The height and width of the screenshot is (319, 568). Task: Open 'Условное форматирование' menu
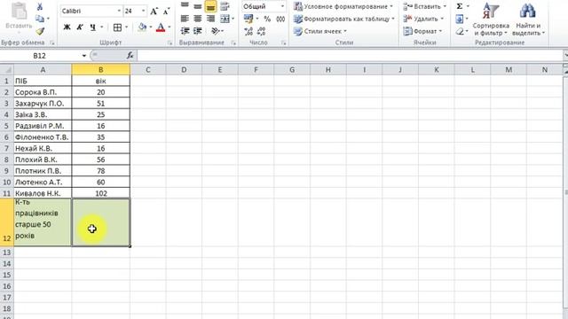tap(343, 6)
